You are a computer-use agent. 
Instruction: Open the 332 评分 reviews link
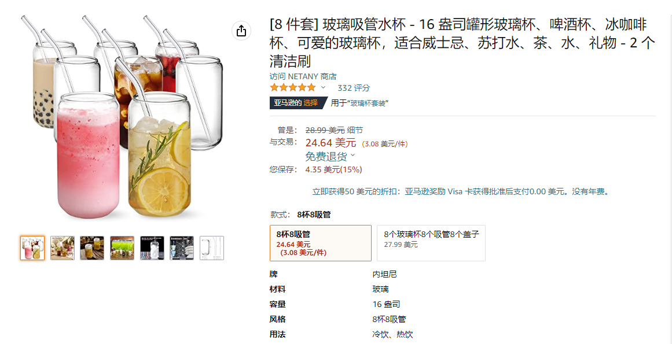coord(354,88)
